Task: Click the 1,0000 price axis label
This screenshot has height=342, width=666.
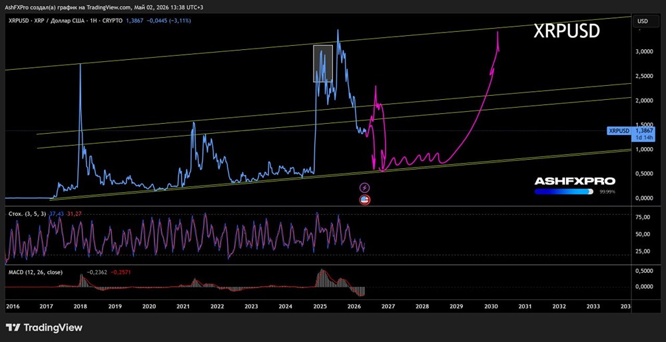Action: tap(644, 149)
